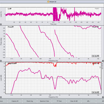Image resolution: width=104 pixels, height=104 pixels.
Task: Open the Lin plot type dropdown
Action: pyautogui.click(x=10, y=9)
